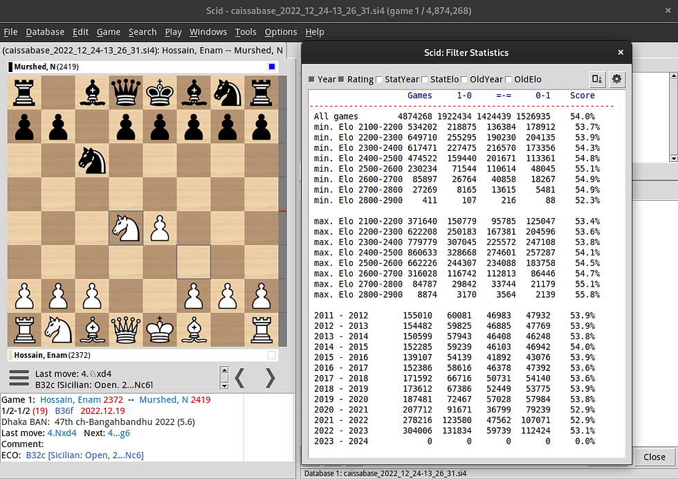
Task: Click down arrow of move info scroller
Action: [x=224, y=385]
